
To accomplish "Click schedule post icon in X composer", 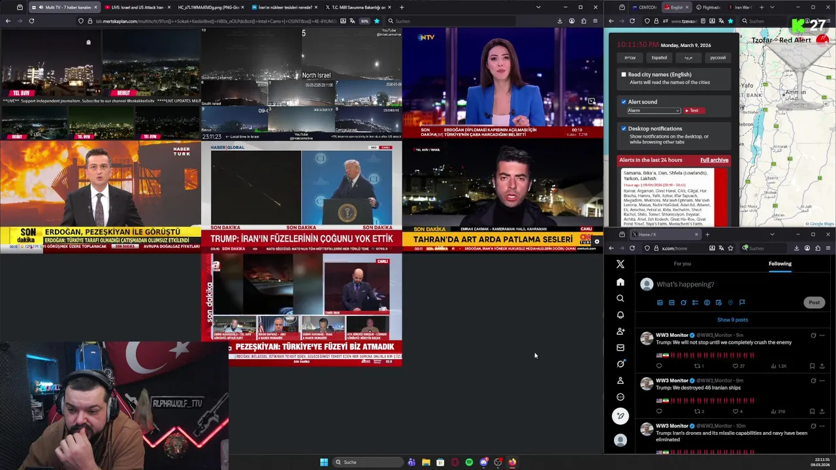I will coord(718,302).
